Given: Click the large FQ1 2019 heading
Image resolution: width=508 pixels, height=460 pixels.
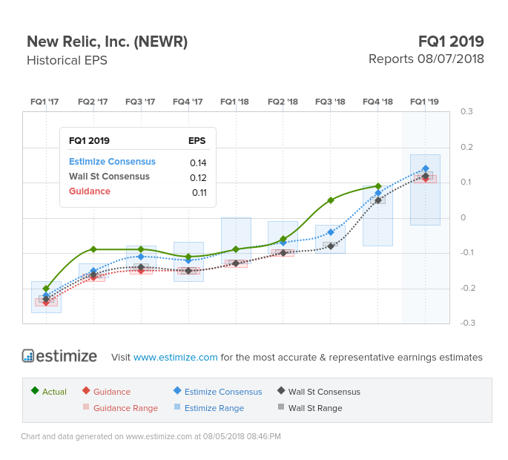Looking at the screenshot, I should 451,42.
